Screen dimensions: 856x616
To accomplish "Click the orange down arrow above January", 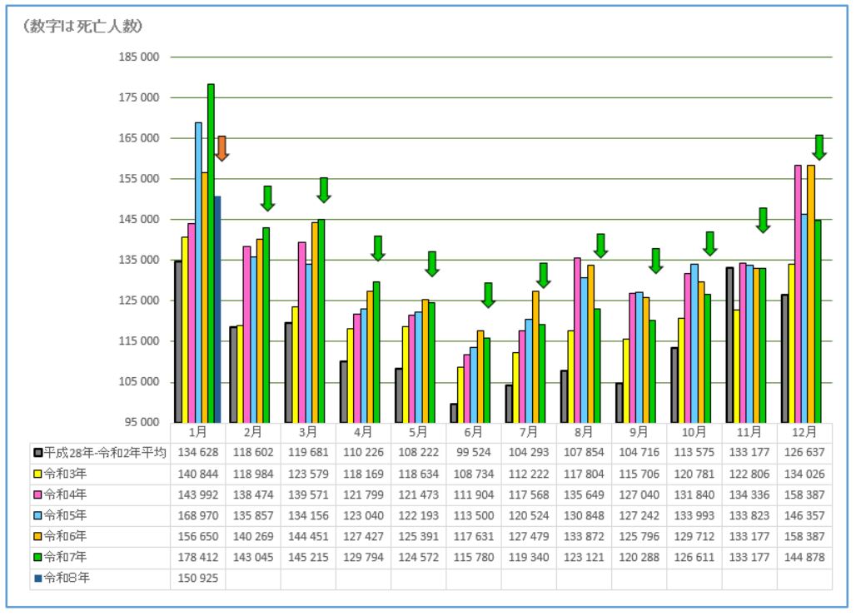I will (221, 148).
